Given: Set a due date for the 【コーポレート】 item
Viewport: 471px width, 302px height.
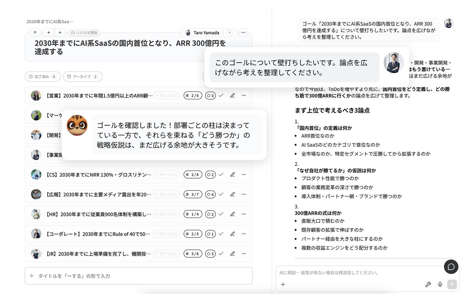Looking at the screenshot, I should pos(166,234).
